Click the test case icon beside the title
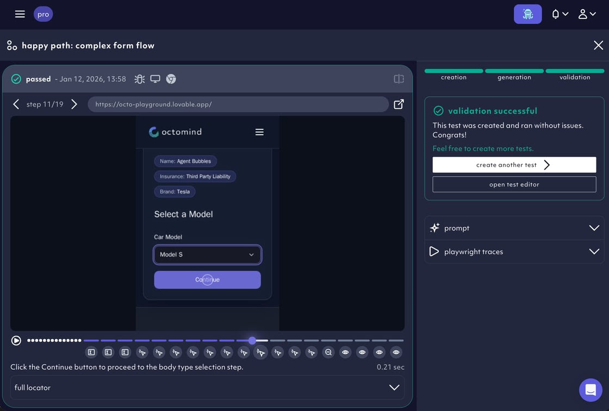The height and width of the screenshot is (411, 609). click(x=11, y=46)
